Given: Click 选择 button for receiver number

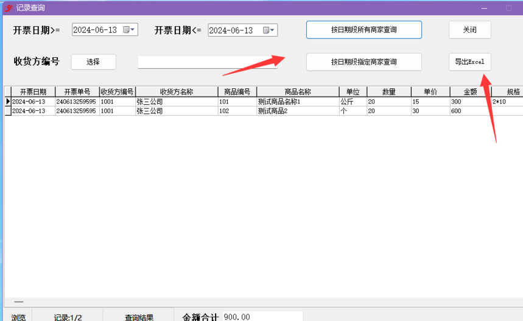Looking at the screenshot, I should (x=93, y=62).
